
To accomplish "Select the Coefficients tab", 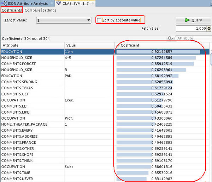I will tap(11, 10).
